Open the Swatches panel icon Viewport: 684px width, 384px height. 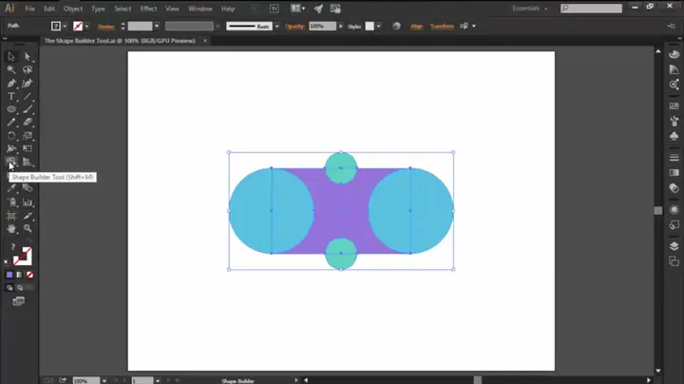point(674,106)
